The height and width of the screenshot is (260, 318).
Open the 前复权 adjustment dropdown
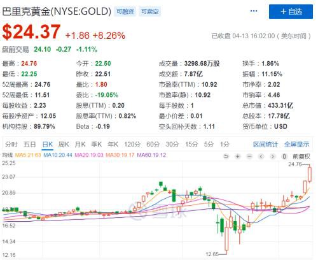coord(301,157)
